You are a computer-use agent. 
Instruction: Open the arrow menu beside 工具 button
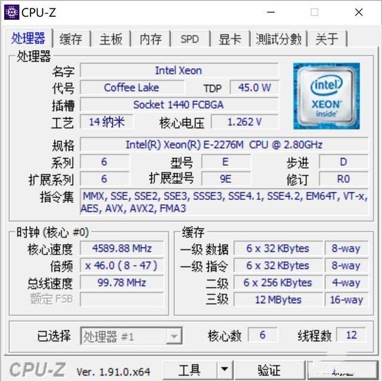(224, 369)
